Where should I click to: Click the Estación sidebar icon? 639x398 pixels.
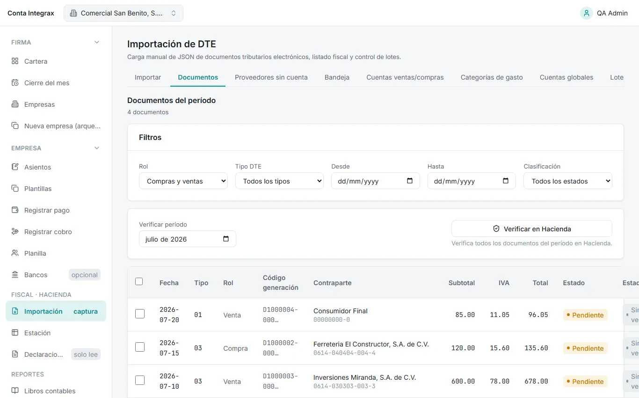point(15,333)
